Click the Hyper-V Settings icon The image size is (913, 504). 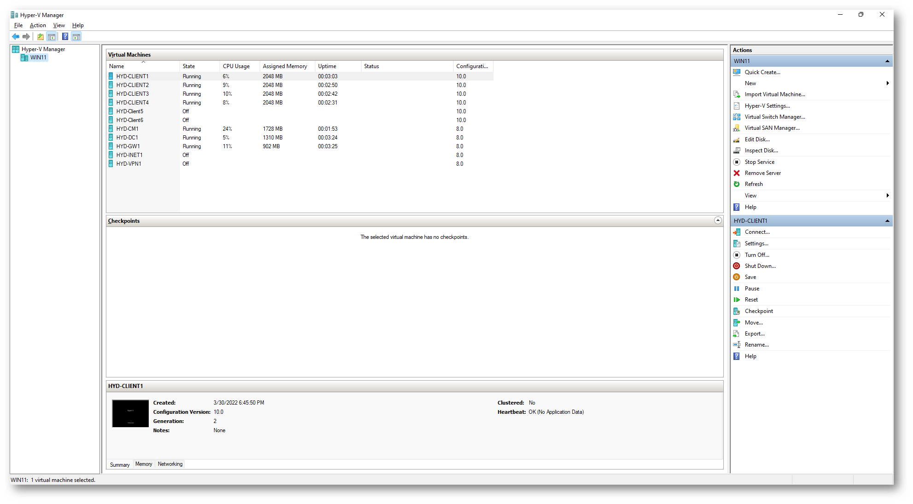[x=737, y=106]
